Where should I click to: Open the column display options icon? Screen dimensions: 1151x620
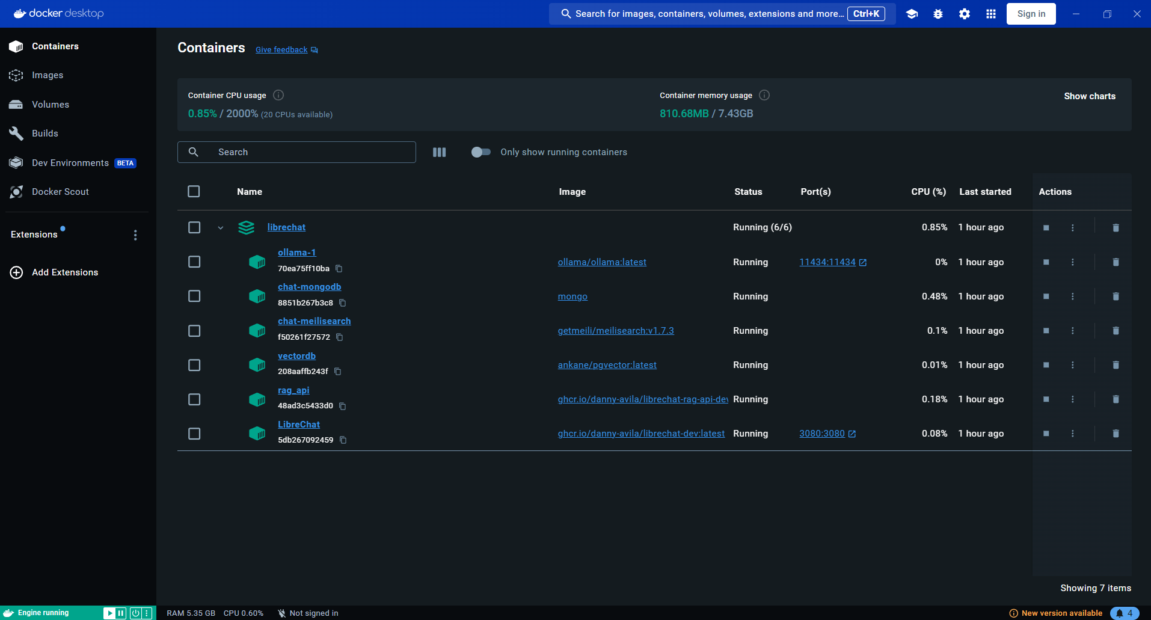(x=440, y=152)
